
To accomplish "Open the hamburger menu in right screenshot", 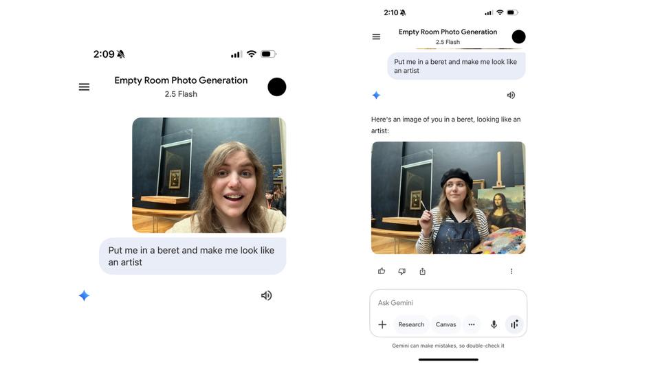I will [376, 37].
